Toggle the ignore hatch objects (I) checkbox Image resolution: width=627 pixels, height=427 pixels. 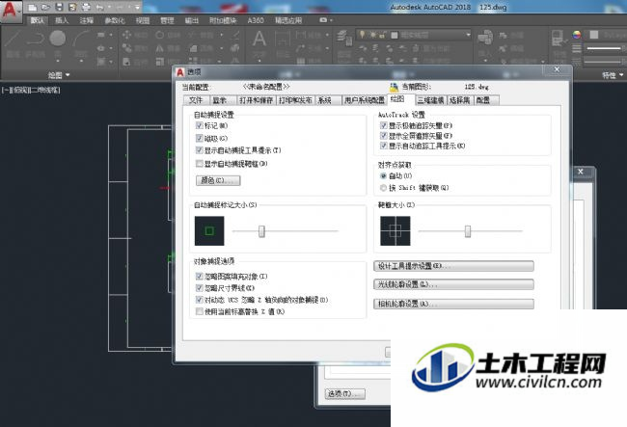[199, 276]
